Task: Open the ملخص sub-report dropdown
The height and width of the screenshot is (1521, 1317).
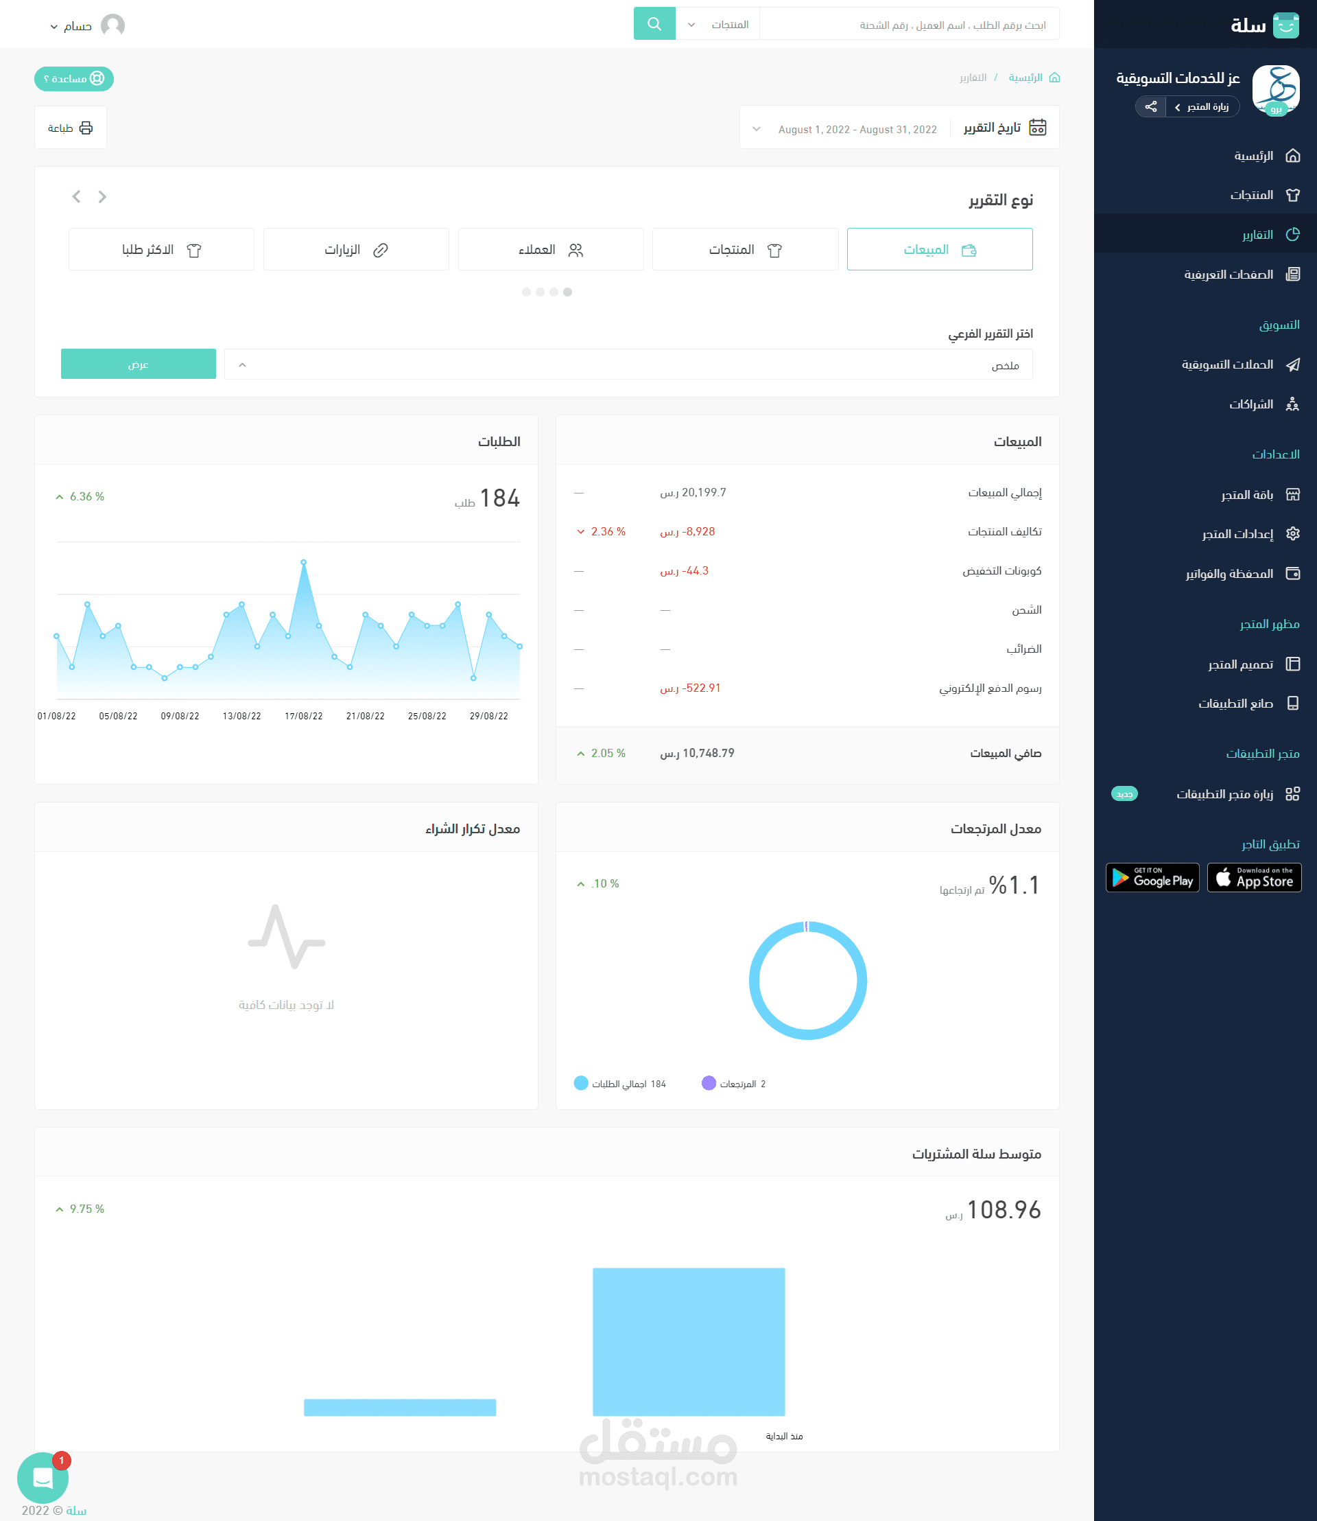Action: pyautogui.click(x=628, y=364)
